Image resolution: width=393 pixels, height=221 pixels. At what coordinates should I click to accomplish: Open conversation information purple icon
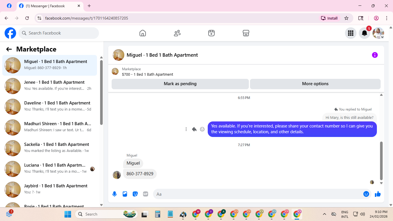click(x=375, y=55)
